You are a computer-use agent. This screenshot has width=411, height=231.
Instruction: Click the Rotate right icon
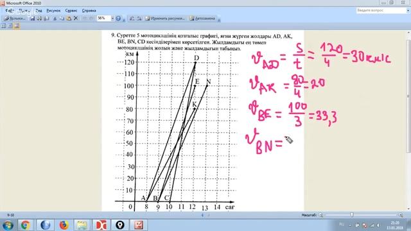pyautogui.click(x=139, y=19)
